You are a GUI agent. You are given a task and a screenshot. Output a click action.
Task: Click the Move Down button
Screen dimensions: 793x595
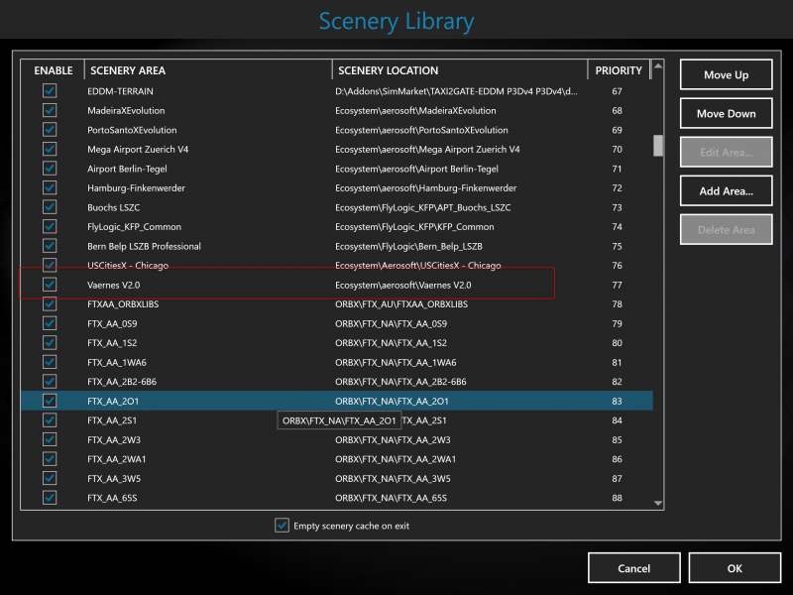726,113
